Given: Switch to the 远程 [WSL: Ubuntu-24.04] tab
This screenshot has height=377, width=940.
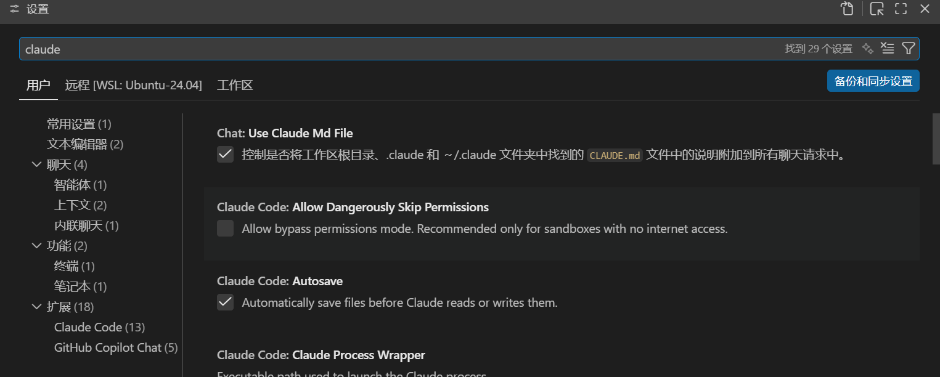Looking at the screenshot, I should pyautogui.click(x=133, y=85).
